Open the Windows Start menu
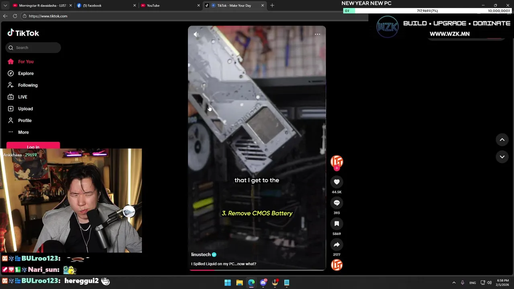Image resolution: width=514 pixels, height=289 pixels. tap(228, 283)
